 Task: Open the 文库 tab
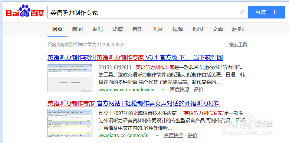(218, 29)
